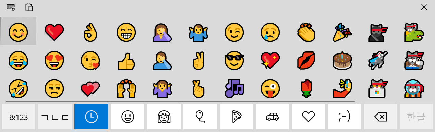Click the backspace delete key
The image size is (435, 132).
click(x=380, y=117)
